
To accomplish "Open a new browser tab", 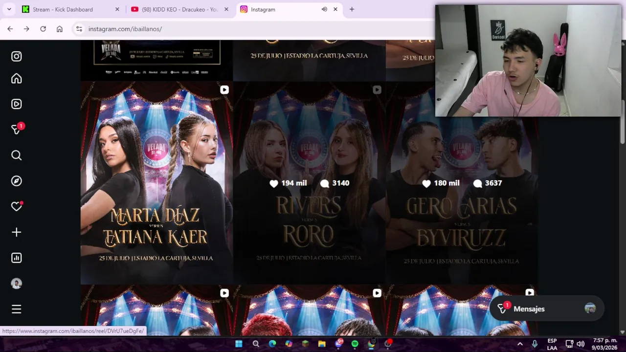I will 352,9.
